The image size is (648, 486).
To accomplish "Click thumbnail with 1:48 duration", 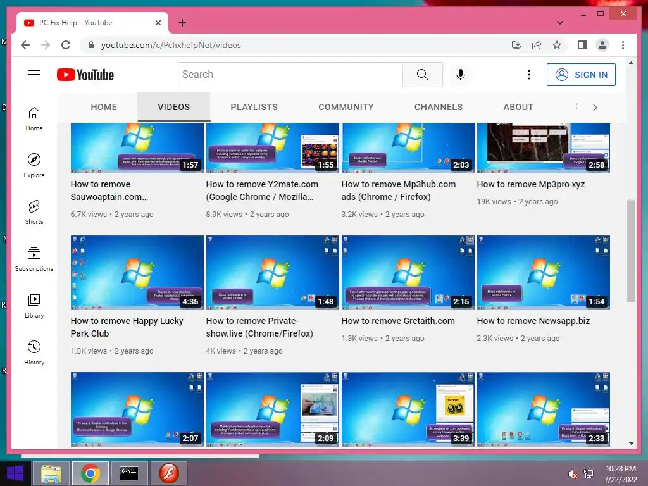I will pyautogui.click(x=272, y=273).
